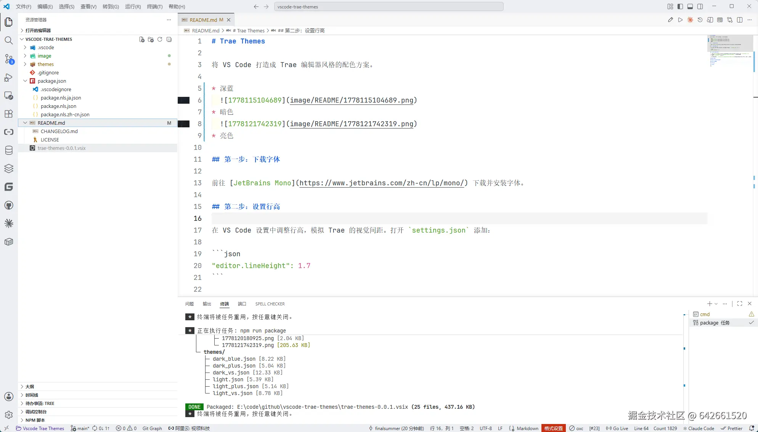Open the 文件(F) menu

[x=24, y=6]
